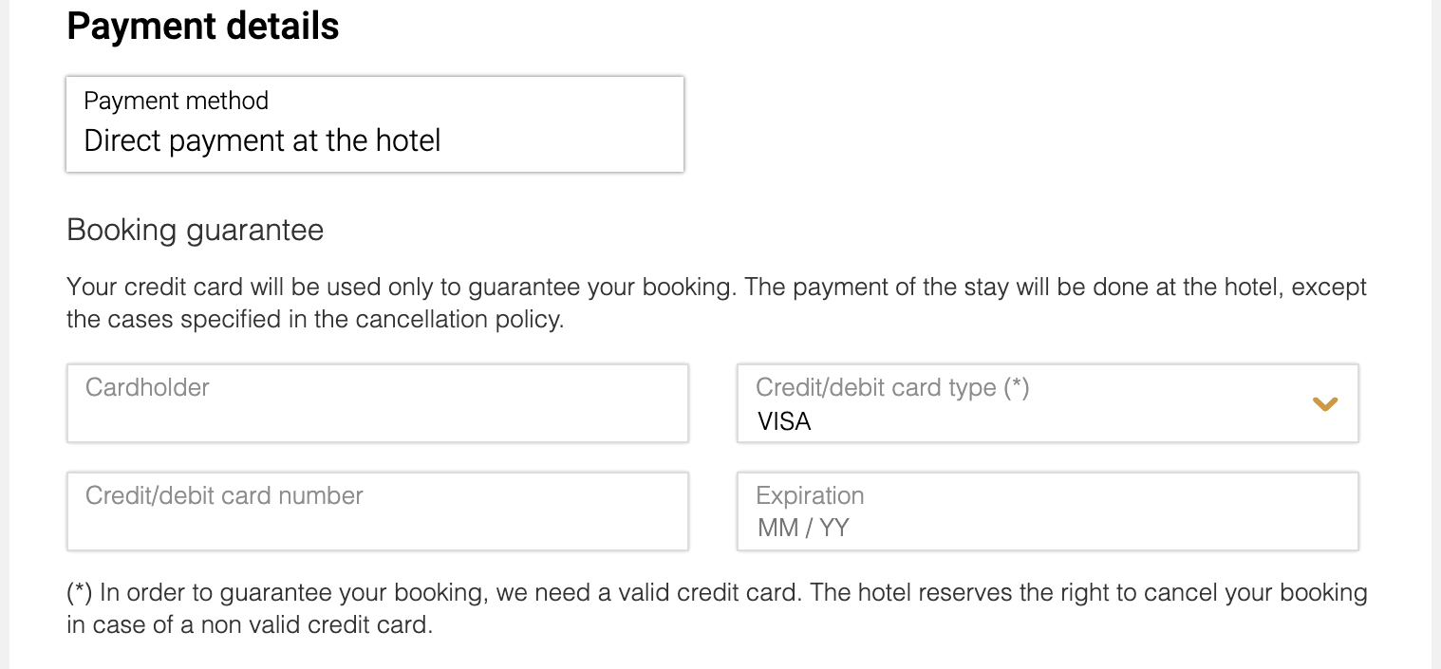
Task: Click the 'Payment method' label
Action: 176,101
